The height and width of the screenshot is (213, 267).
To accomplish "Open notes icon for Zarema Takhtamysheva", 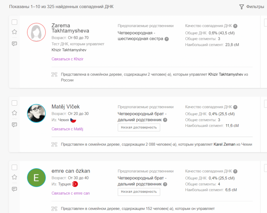I will coord(15,44).
